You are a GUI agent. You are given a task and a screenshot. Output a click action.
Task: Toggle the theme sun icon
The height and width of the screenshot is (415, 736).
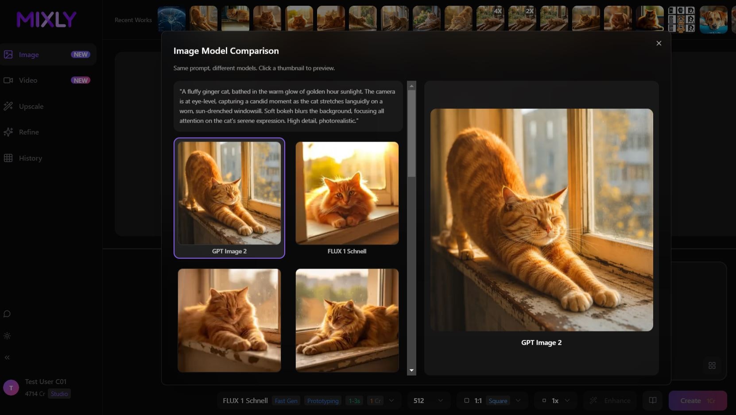tap(7, 336)
